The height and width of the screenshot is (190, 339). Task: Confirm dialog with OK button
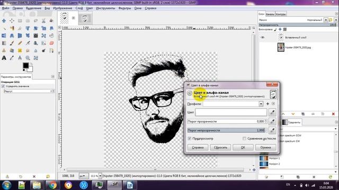(243, 147)
